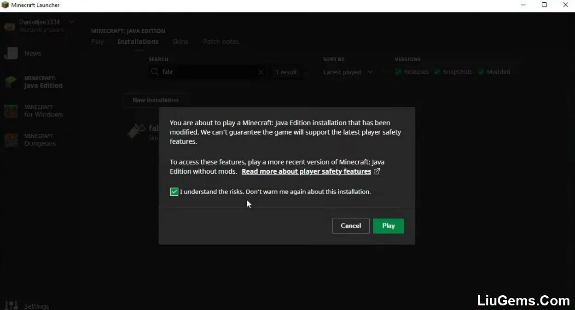Tick the 'I understand the risks' checkbox
The image size is (575, 310).
[x=174, y=192]
